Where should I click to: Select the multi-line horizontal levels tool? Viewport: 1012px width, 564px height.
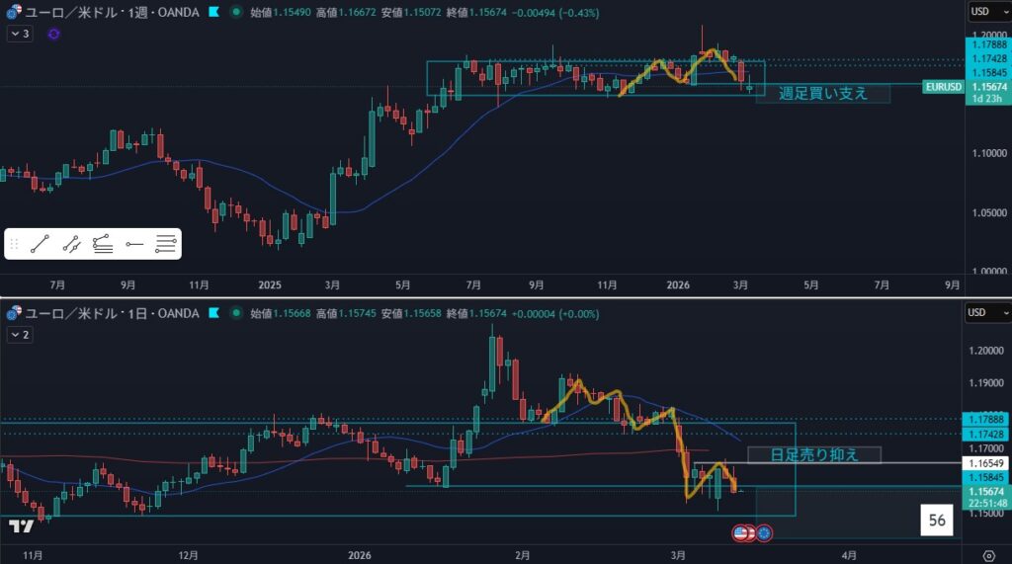166,243
